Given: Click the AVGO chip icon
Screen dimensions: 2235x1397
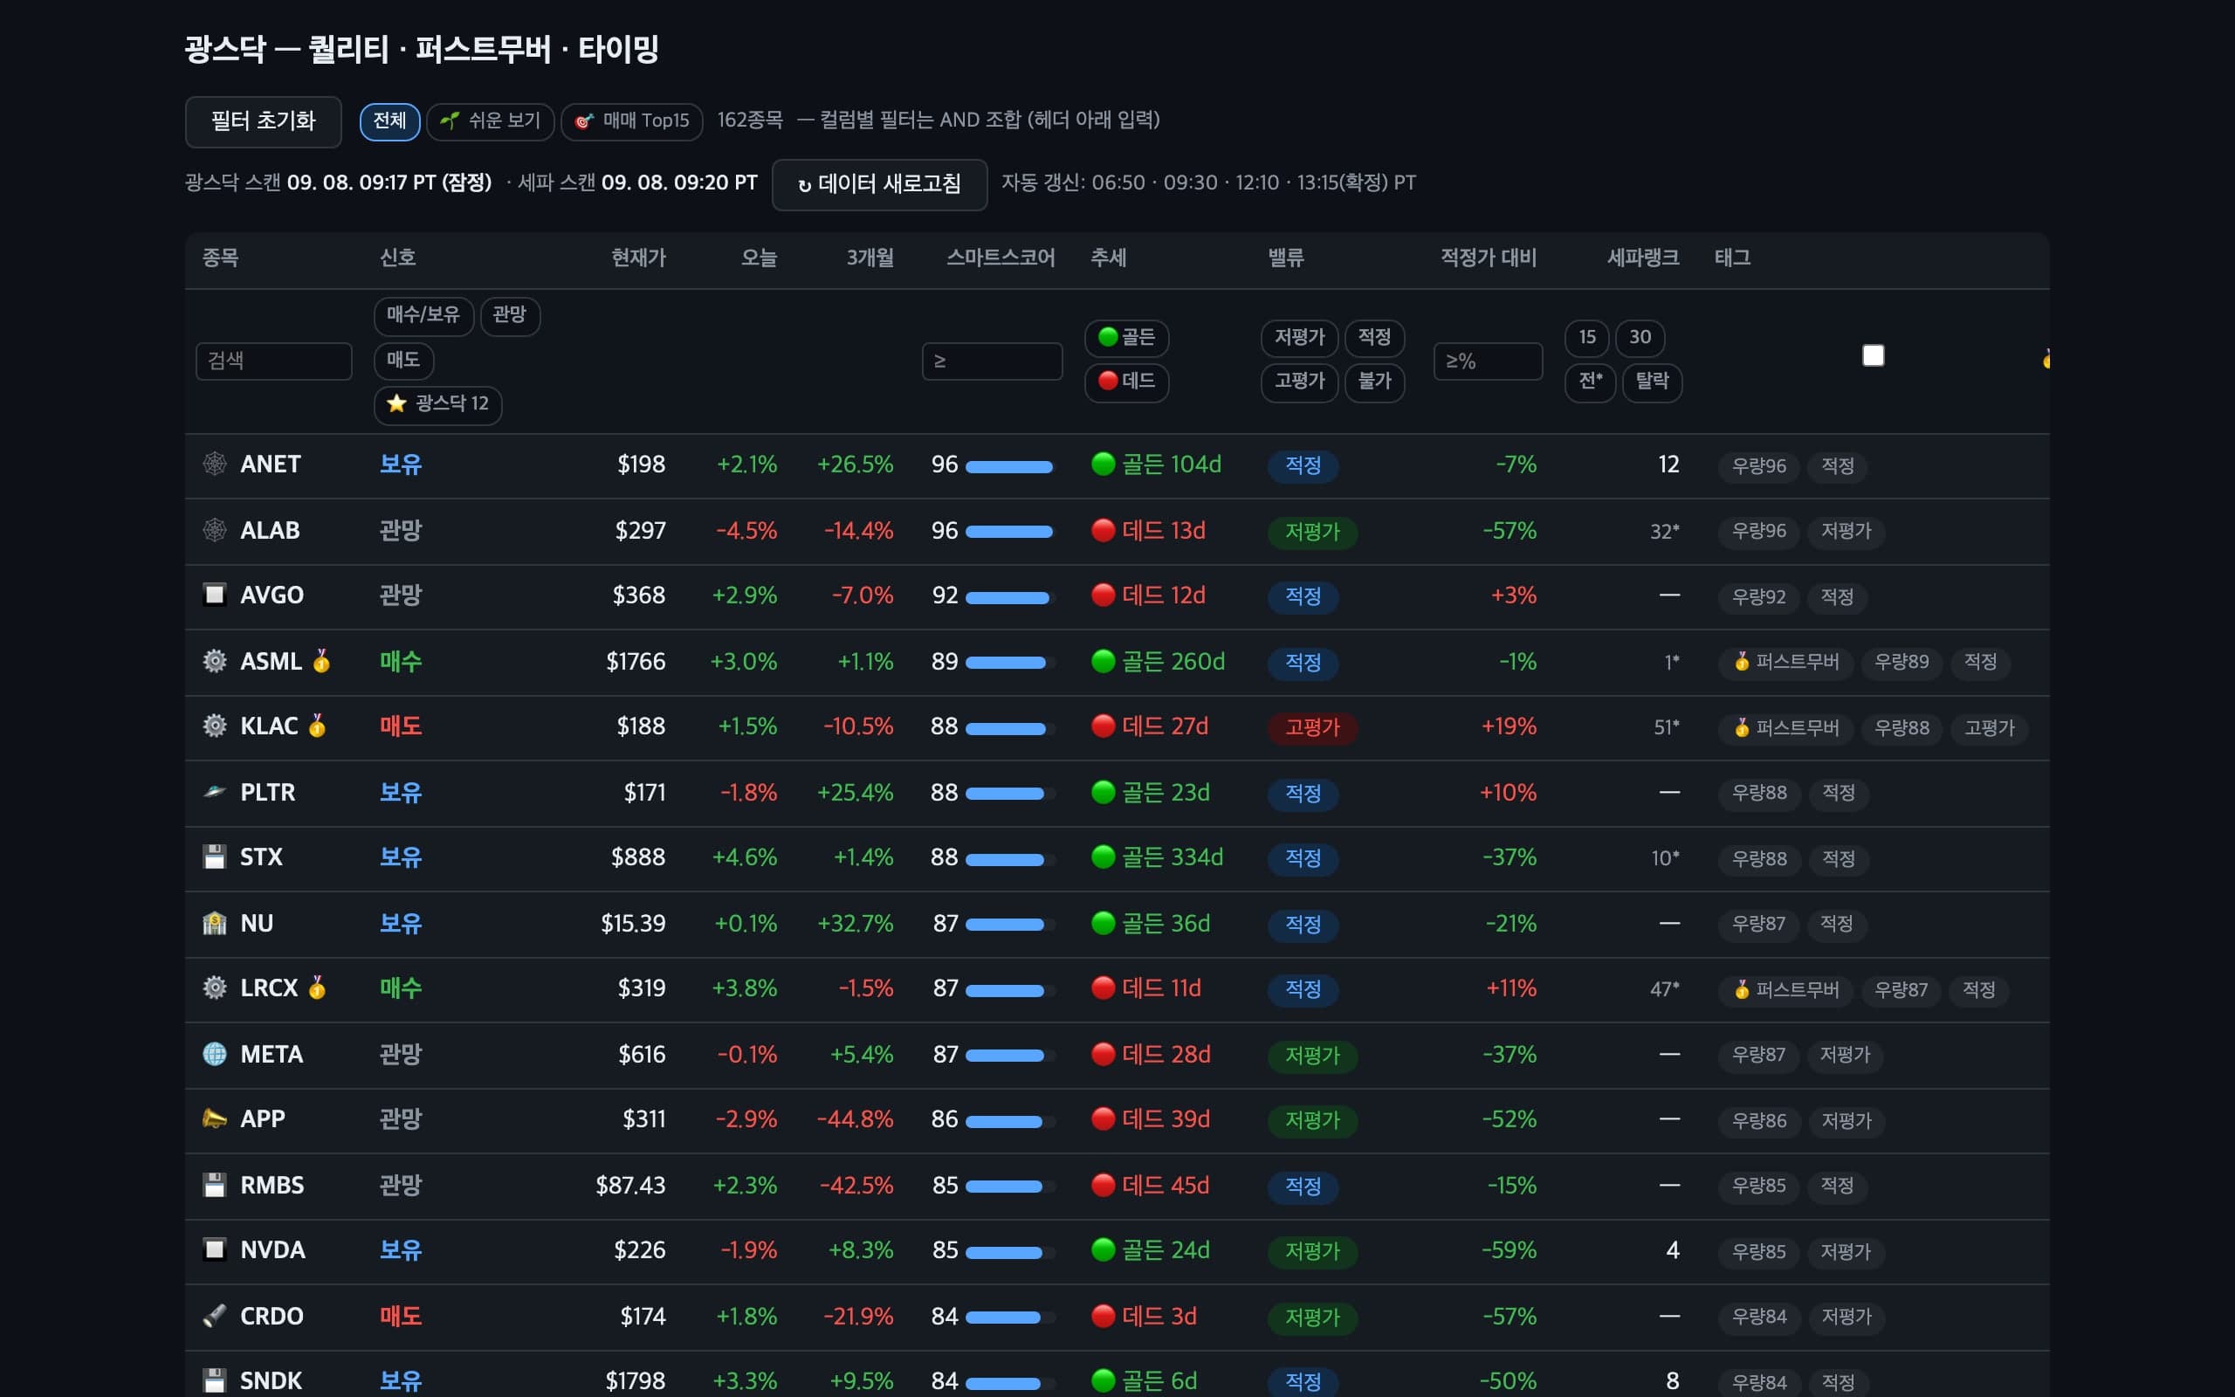Looking at the screenshot, I should pos(214,594).
